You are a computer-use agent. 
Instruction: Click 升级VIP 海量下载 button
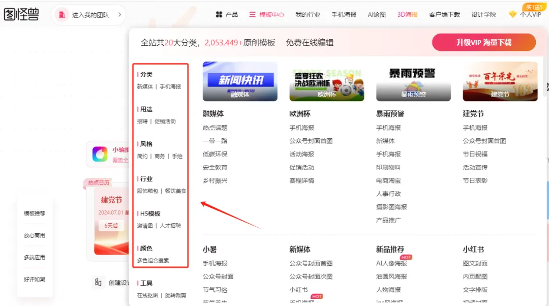pos(483,42)
